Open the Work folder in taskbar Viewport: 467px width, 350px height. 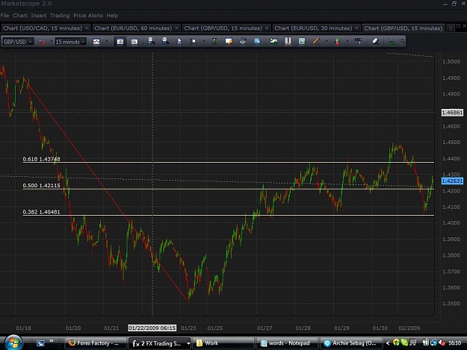click(x=223, y=343)
